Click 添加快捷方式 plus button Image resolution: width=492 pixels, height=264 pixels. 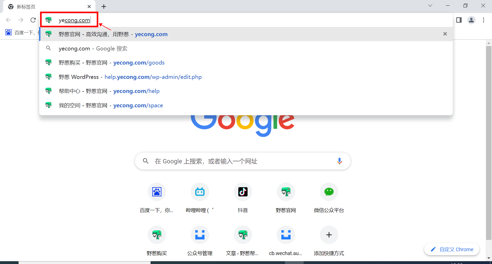pos(329,235)
